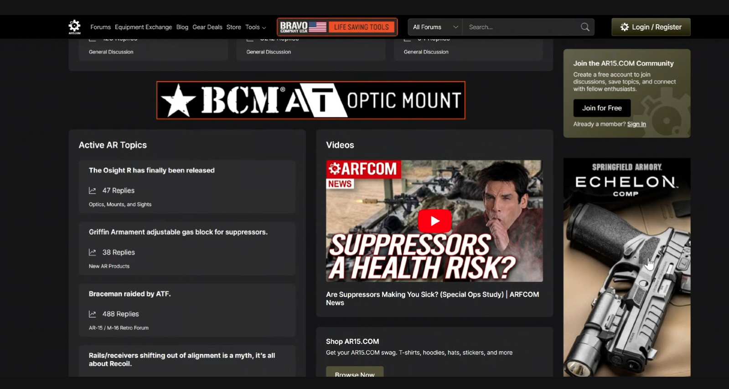Click the Login / Register button
This screenshot has width=729, height=389.
click(x=651, y=27)
